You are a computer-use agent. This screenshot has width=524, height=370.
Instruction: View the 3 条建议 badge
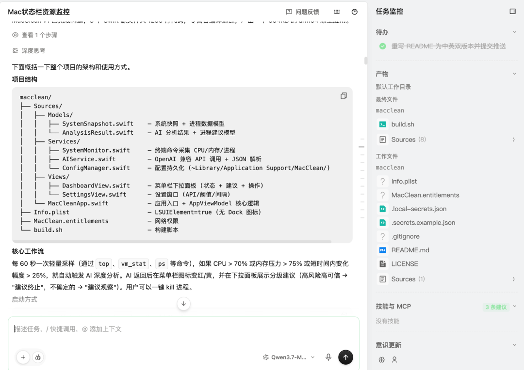click(x=496, y=307)
